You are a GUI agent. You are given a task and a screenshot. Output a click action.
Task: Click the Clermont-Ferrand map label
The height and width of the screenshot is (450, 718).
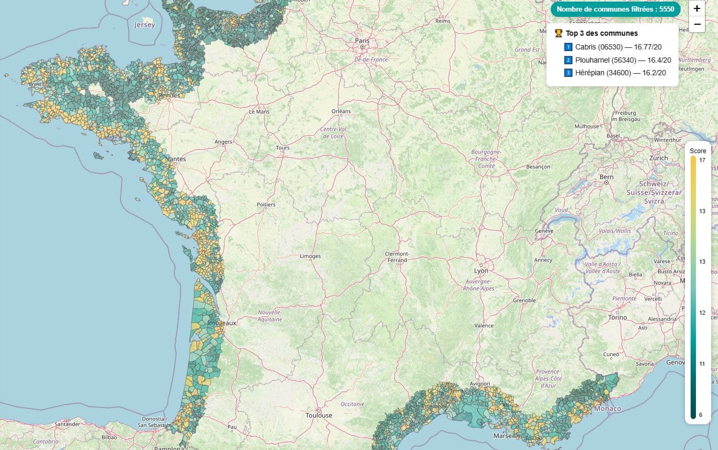click(397, 257)
